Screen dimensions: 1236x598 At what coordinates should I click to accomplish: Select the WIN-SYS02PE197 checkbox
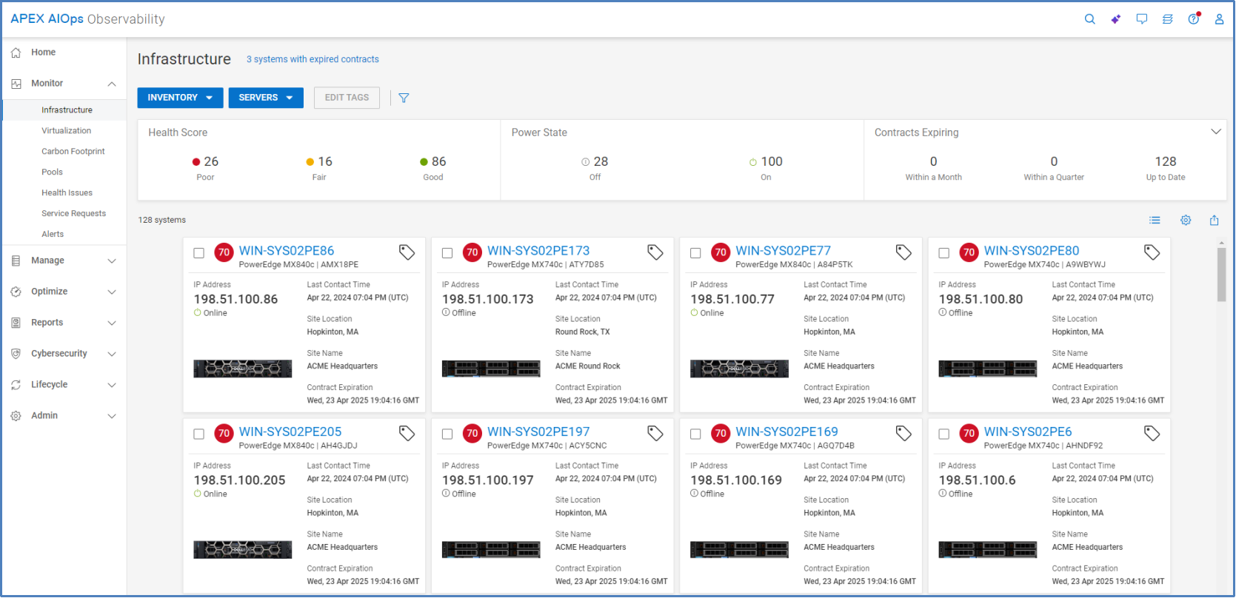pyautogui.click(x=447, y=434)
